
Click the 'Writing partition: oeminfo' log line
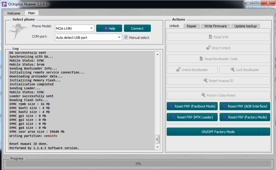pyautogui.click(x=33, y=136)
